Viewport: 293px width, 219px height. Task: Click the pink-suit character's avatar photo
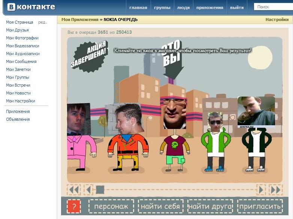79,119
